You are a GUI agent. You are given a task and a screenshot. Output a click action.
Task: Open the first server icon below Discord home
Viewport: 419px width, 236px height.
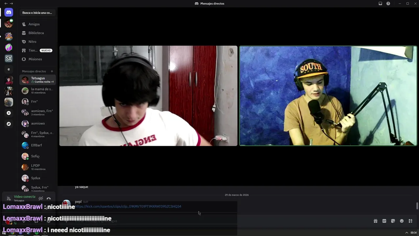(x=9, y=23)
